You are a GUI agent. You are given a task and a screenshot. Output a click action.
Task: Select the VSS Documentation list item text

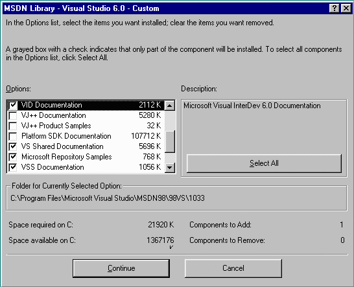[x=53, y=167]
